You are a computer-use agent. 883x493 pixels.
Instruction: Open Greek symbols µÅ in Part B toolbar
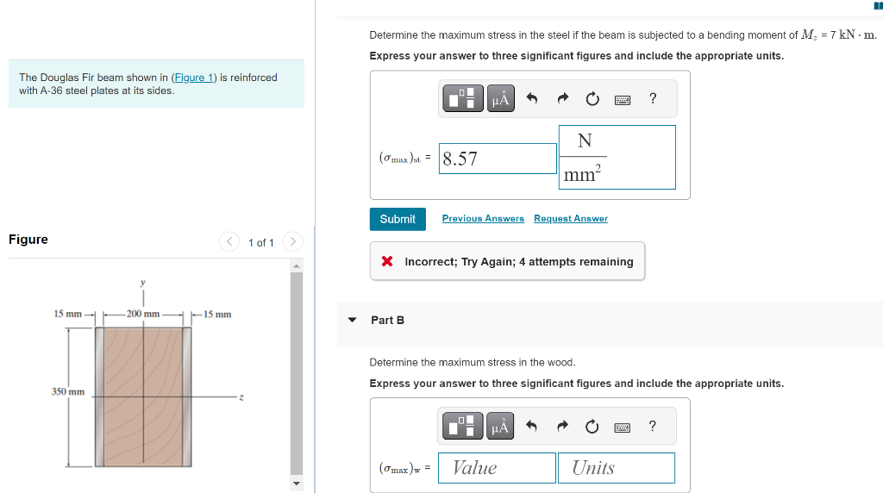click(500, 426)
